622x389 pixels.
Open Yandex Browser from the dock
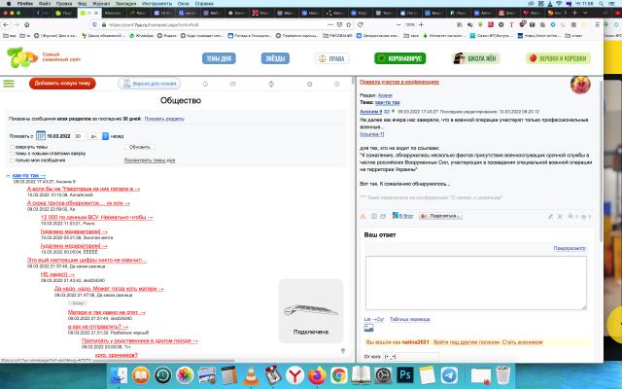[294, 374]
